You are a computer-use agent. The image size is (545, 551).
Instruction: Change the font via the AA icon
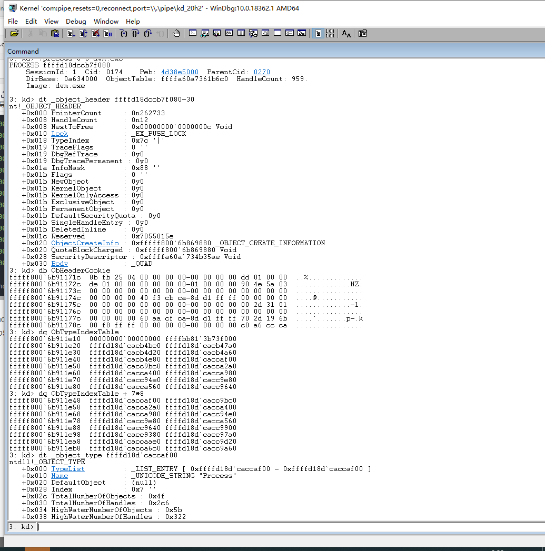(x=346, y=33)
